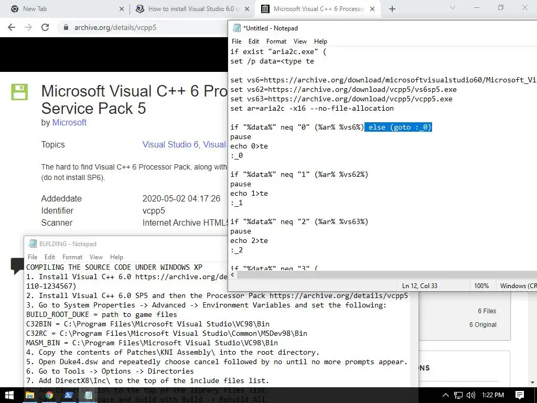Click the 6 Files count on page
The height and width of the screenshot is (403, 537).
tap(487, 311)
